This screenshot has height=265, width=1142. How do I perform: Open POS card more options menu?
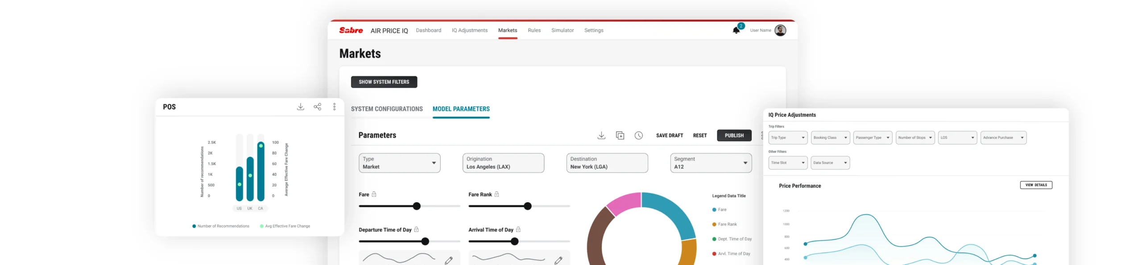(x=334, y=107)
